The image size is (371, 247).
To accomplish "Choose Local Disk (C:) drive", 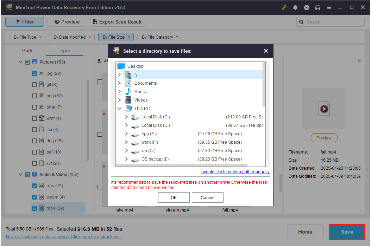I will pos(156,117).
